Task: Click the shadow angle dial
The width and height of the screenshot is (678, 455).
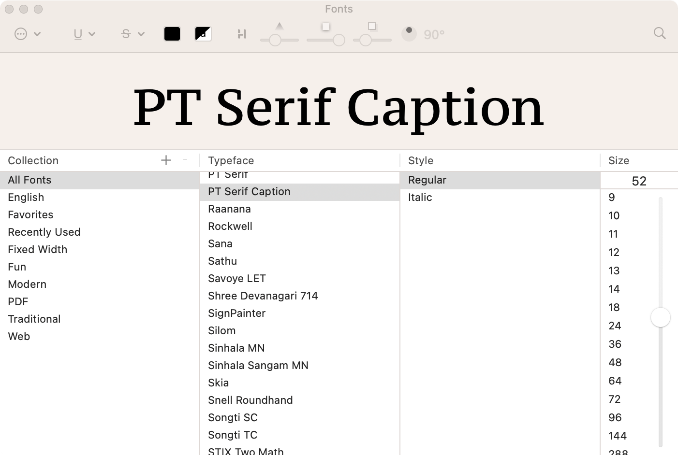Action: [409, 34]
